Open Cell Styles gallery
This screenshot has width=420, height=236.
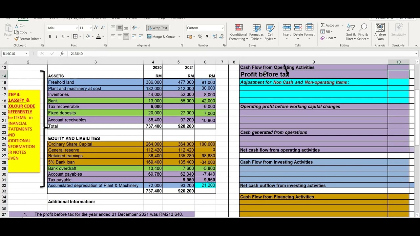[270, 32]
